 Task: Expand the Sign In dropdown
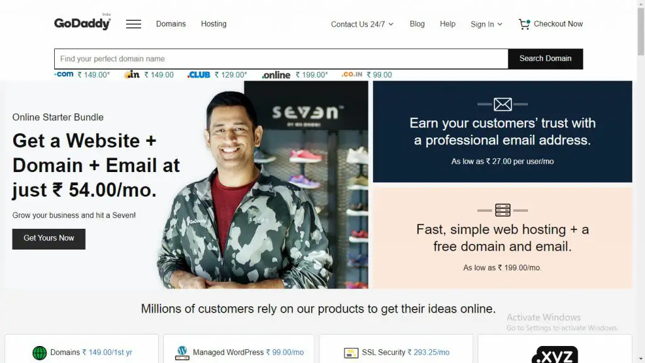[486, 25]
